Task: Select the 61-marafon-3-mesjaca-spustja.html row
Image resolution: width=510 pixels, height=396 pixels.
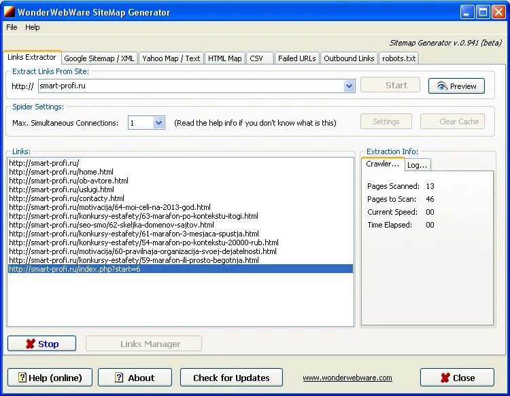Action: pos(180,234)
